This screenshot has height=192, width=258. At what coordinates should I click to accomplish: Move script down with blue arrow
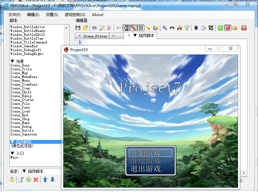[x=53, y=180]
